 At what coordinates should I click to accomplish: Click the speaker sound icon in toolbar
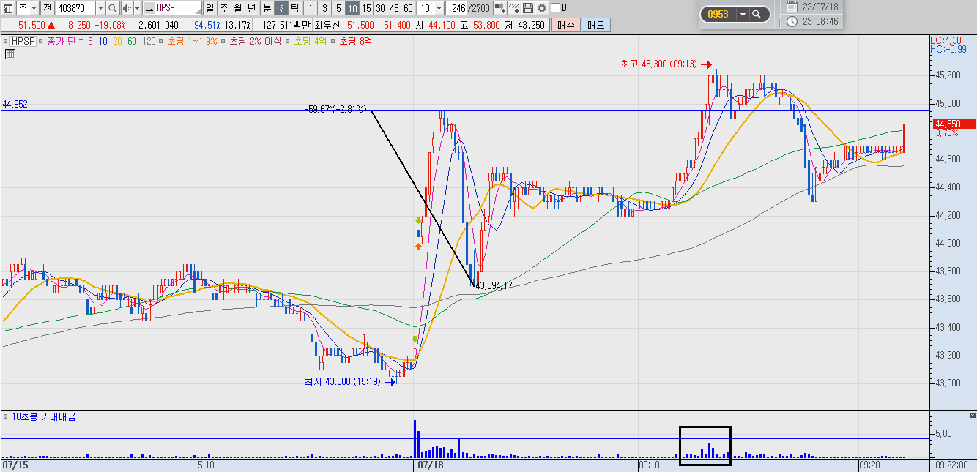[x=127, y=8]
